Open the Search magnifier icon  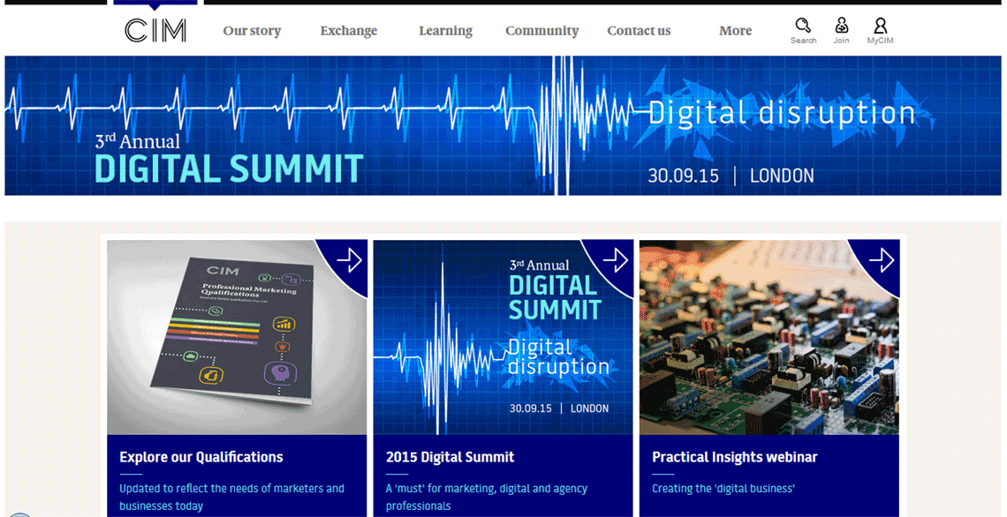(802, 26)
